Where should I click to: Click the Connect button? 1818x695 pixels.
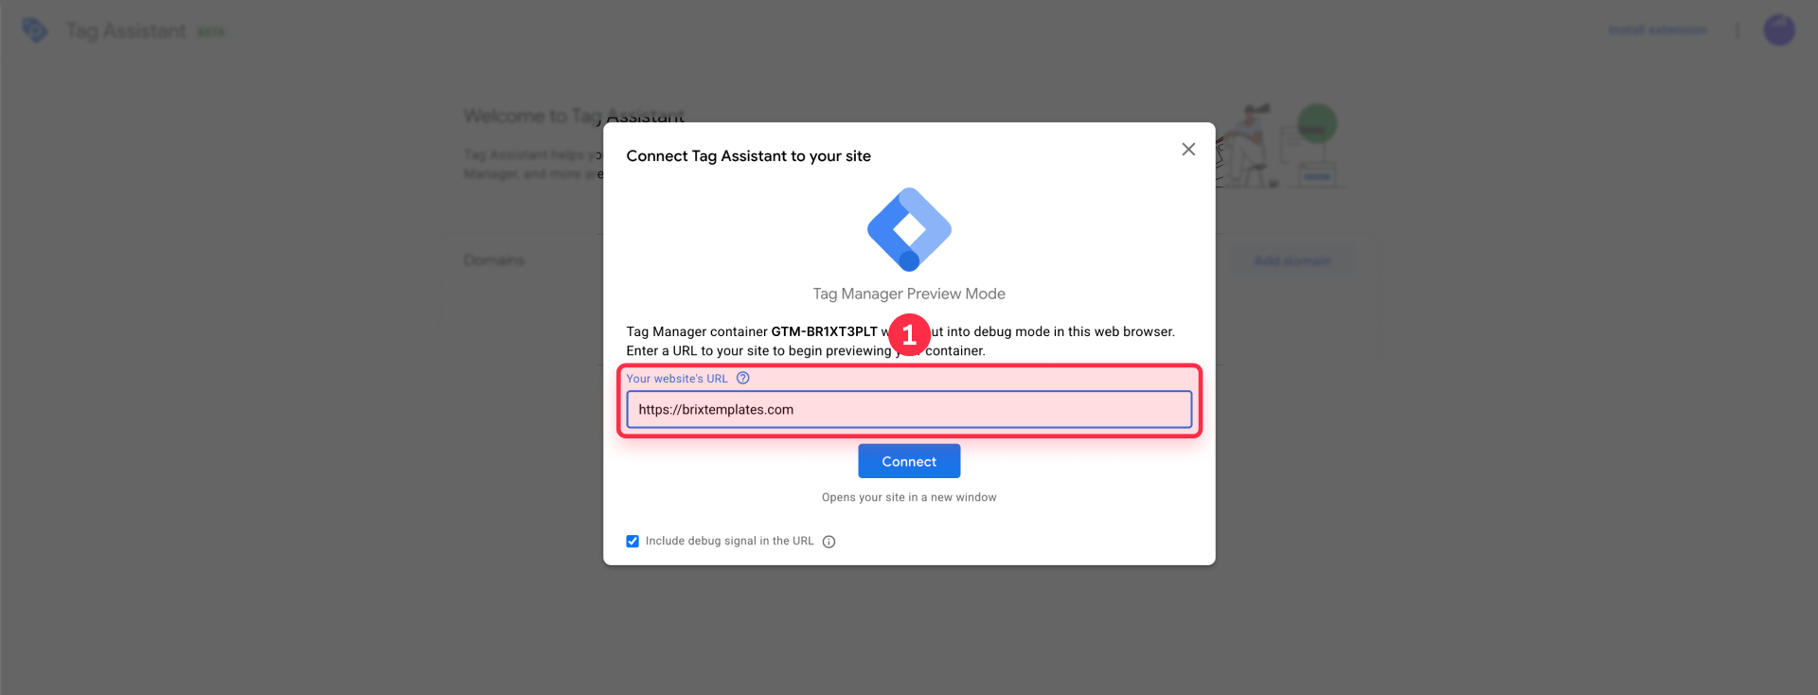tap(908, 461)
